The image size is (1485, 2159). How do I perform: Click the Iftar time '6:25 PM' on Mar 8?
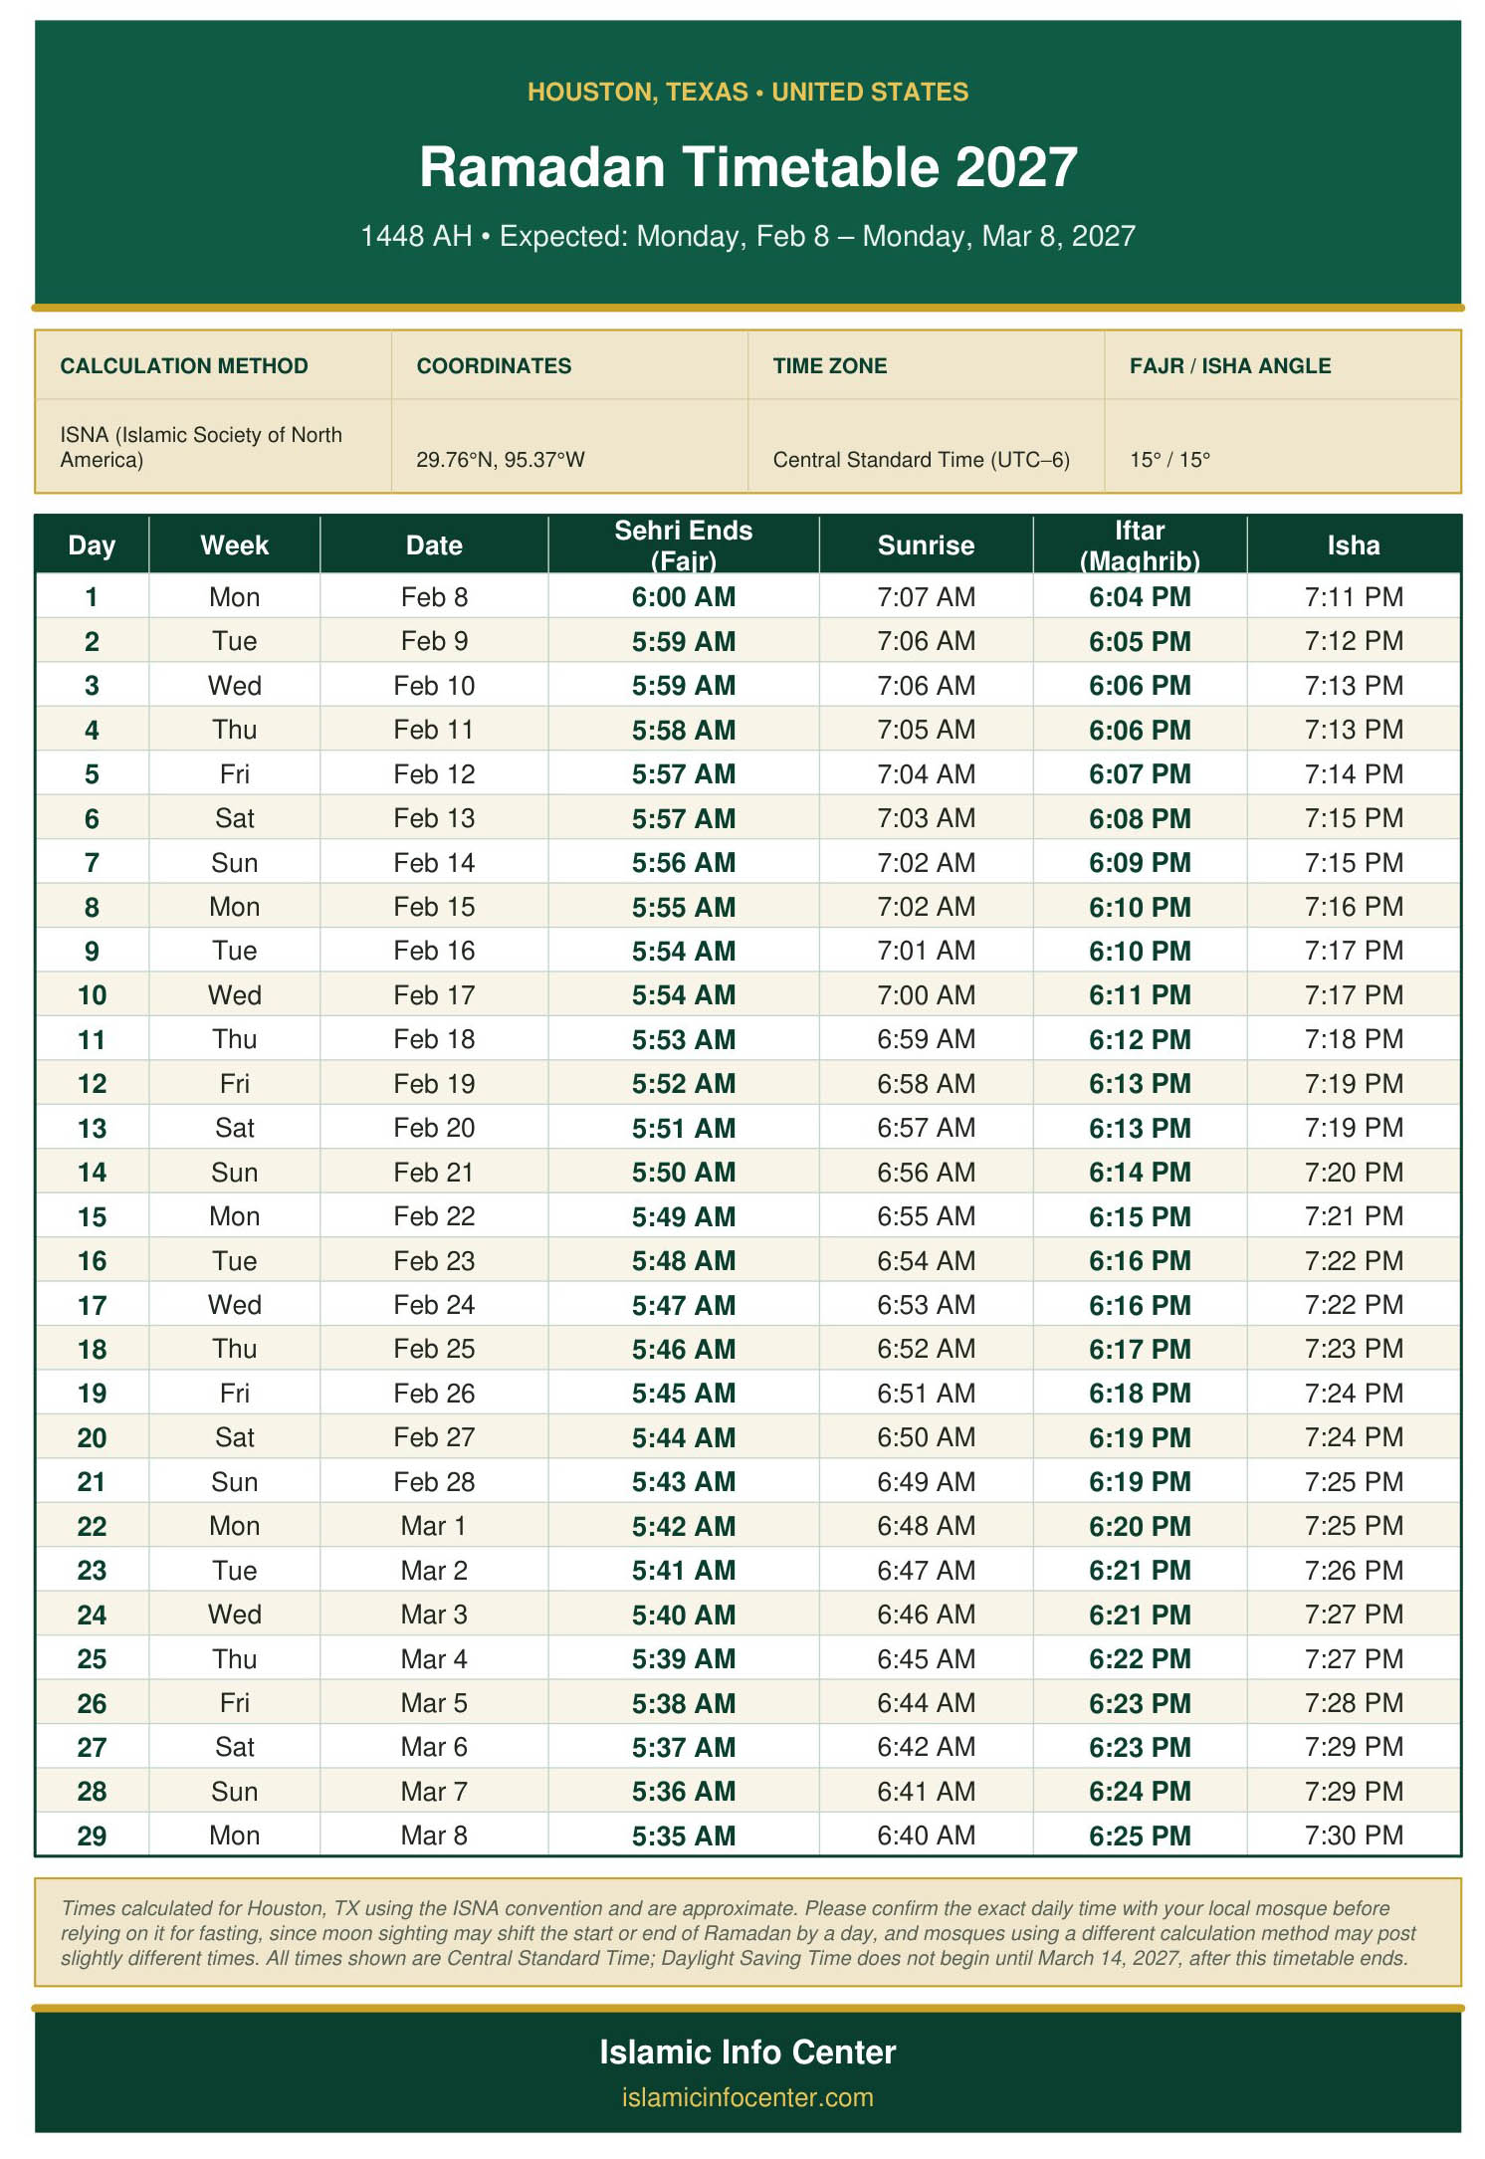click(1140, 1835)
